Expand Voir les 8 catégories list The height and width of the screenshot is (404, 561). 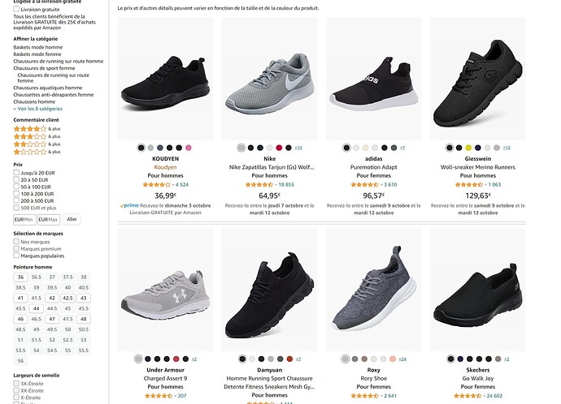(39, 108)
